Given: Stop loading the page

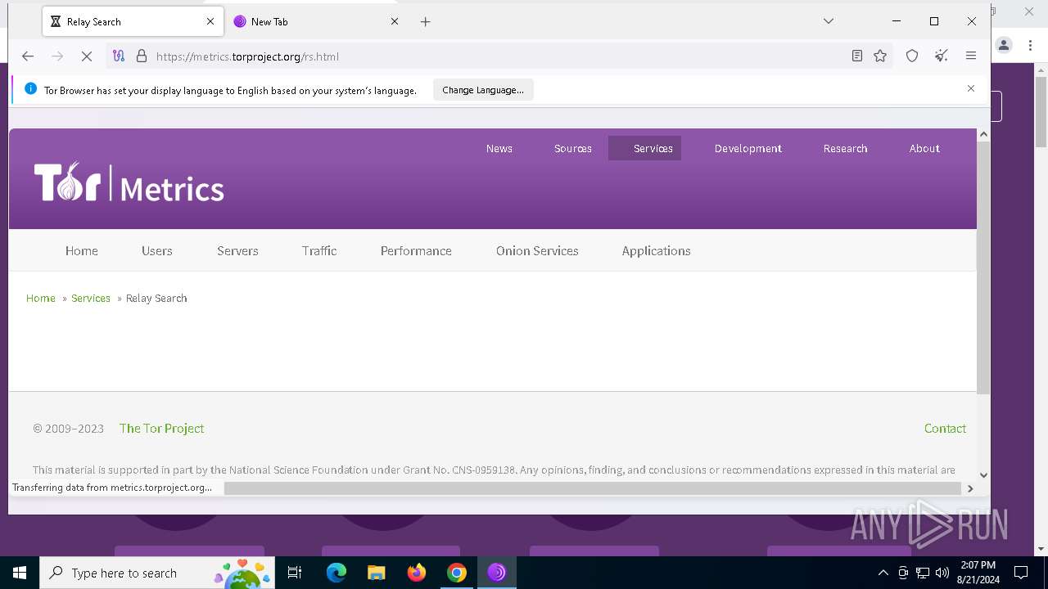Looking at the screenshot, I should (87, 56).
